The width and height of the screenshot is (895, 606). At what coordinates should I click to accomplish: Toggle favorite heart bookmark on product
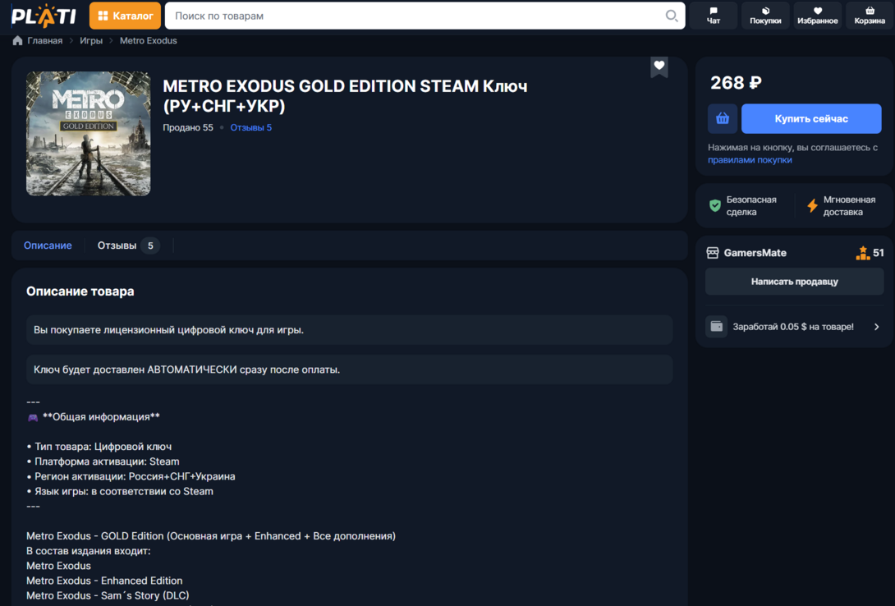click(x=659, y=67)
